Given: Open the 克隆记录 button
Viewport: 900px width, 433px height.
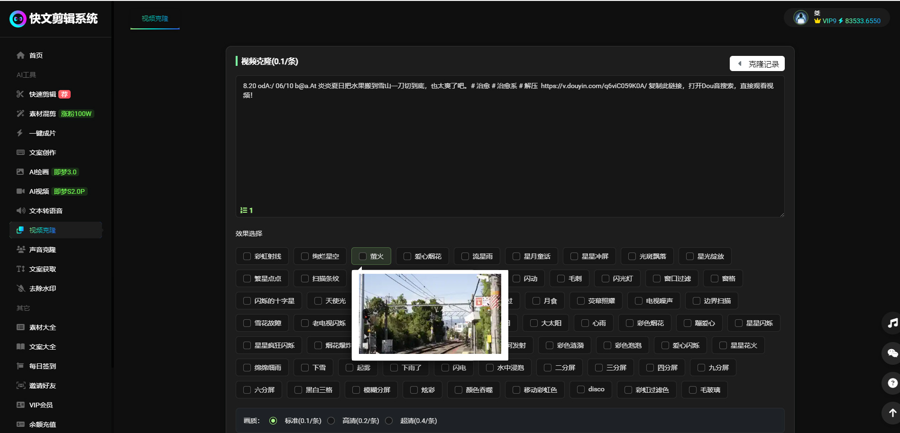Looking at the screenshot, I should 757,64.
